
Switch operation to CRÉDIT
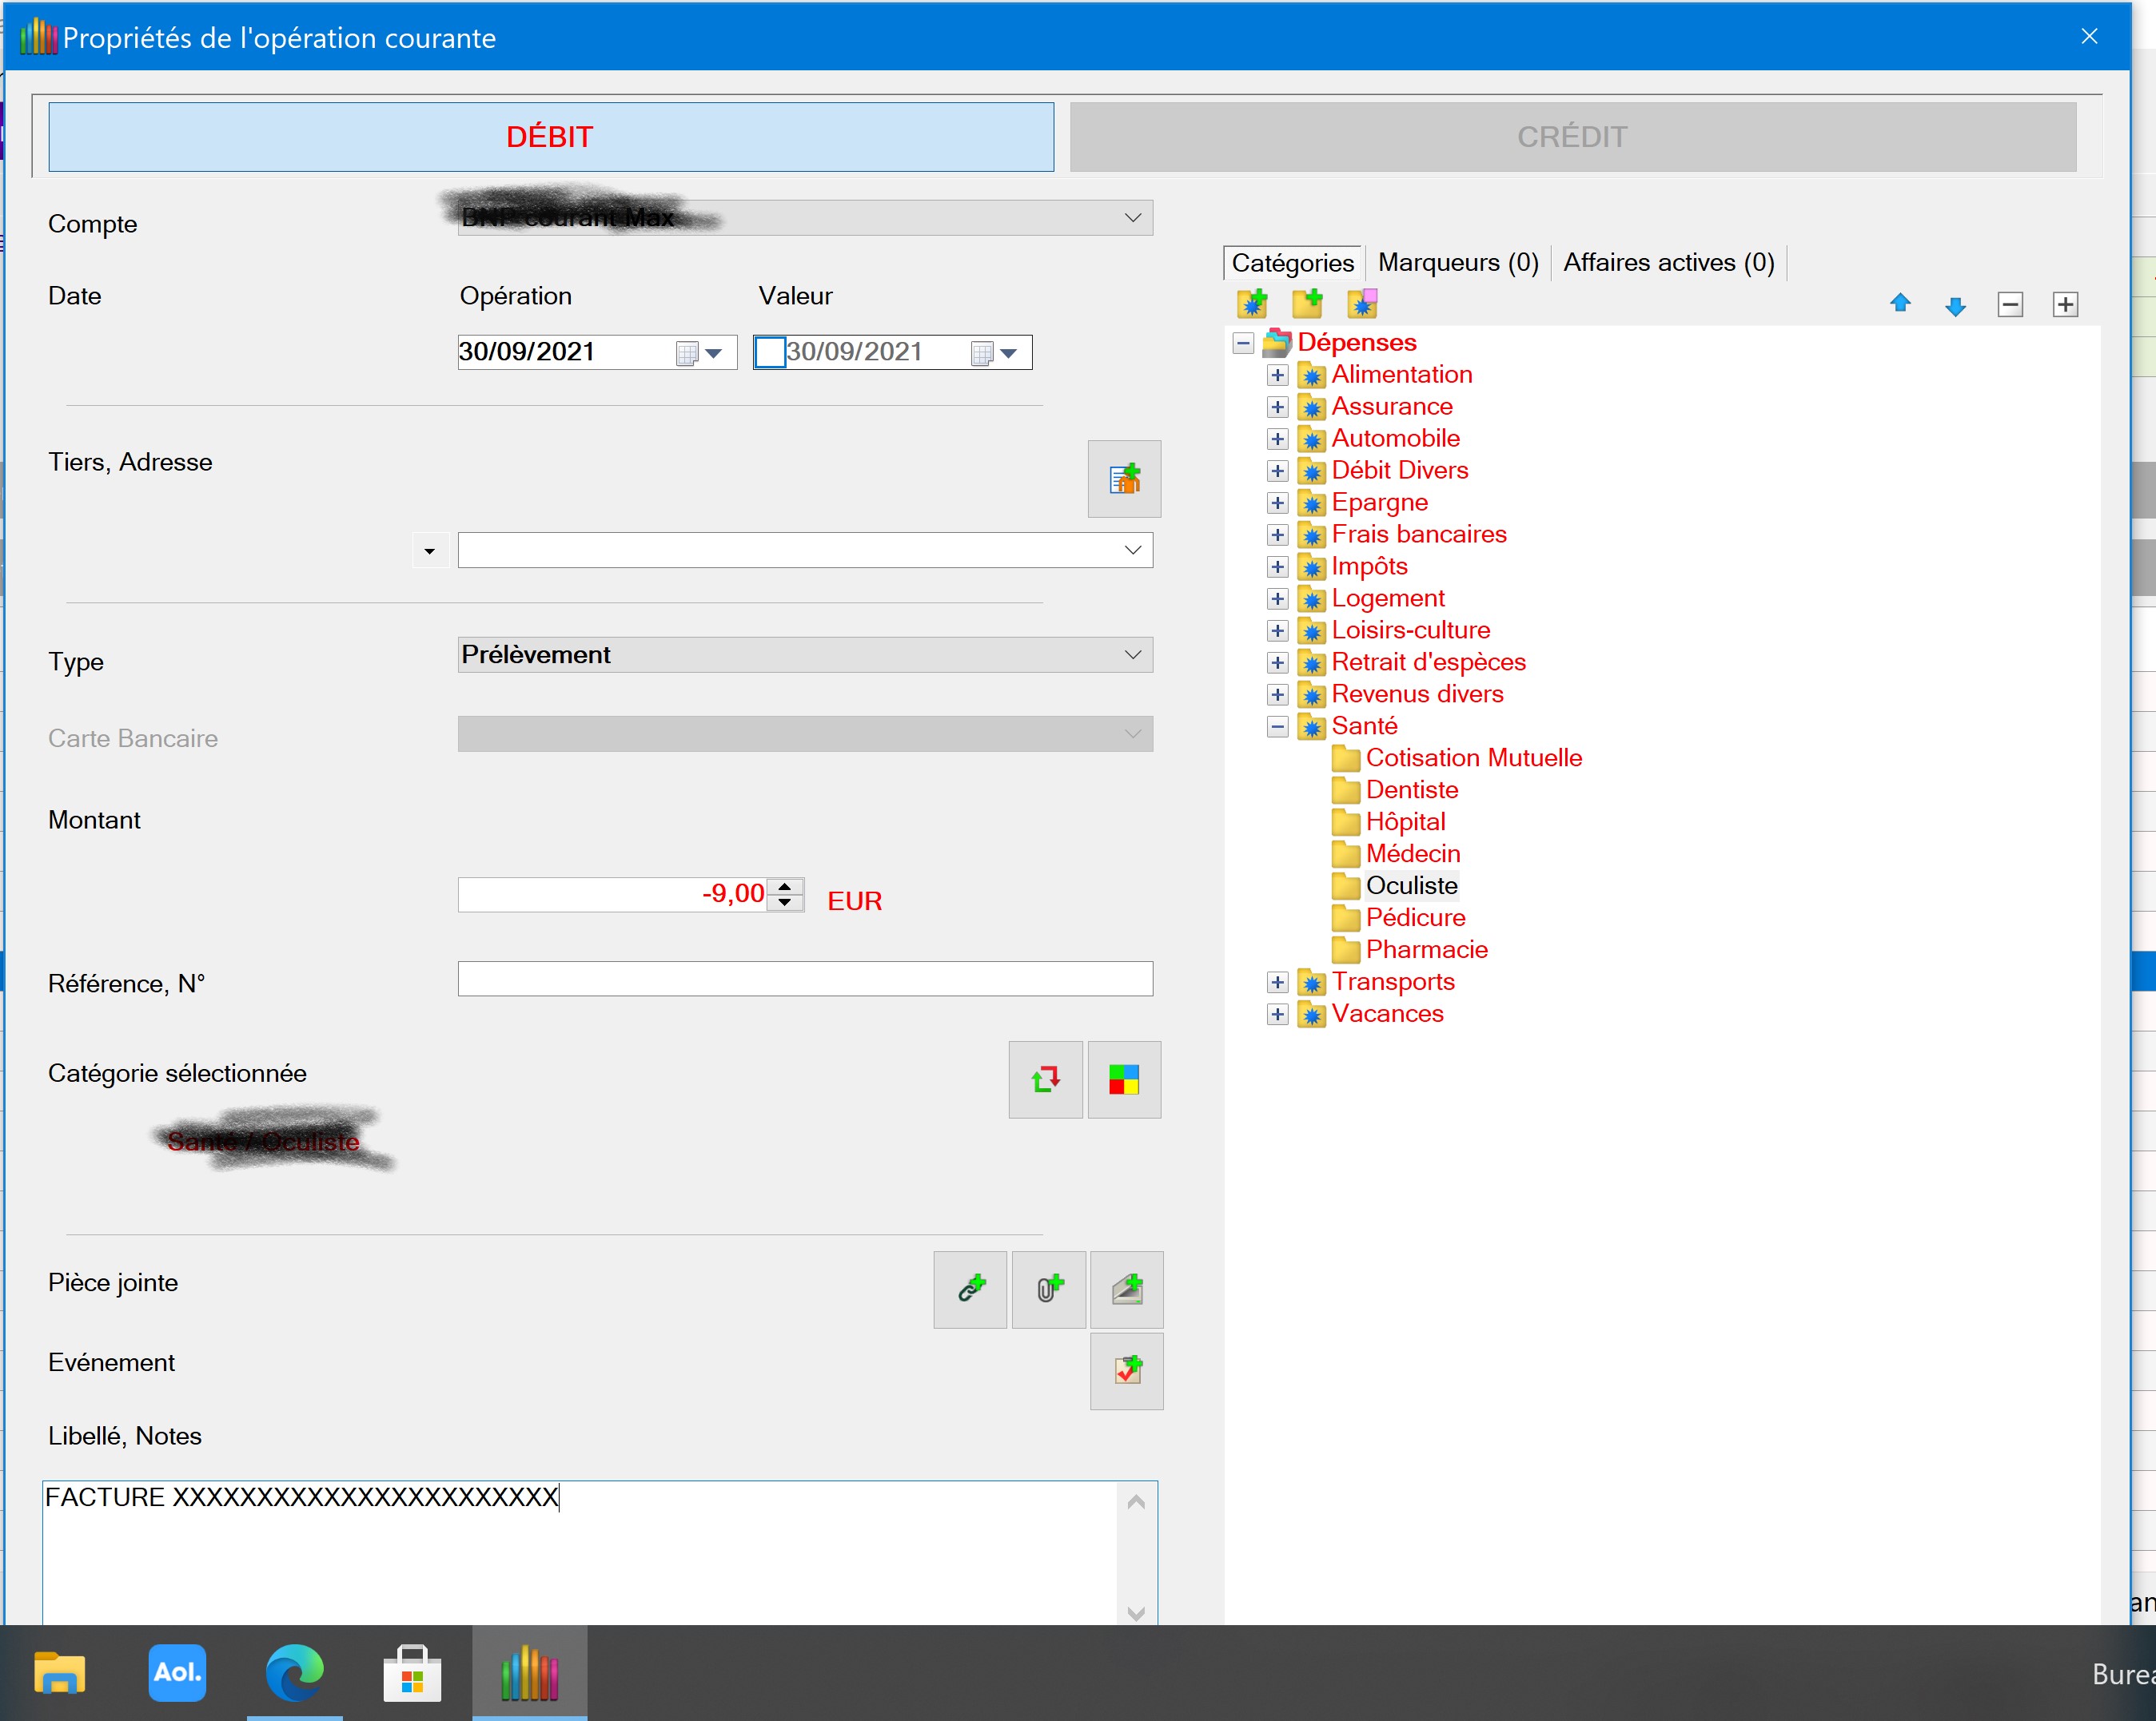(1572, 137)
